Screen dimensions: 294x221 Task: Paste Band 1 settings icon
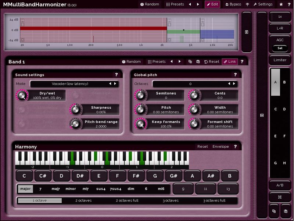point(198,62)
